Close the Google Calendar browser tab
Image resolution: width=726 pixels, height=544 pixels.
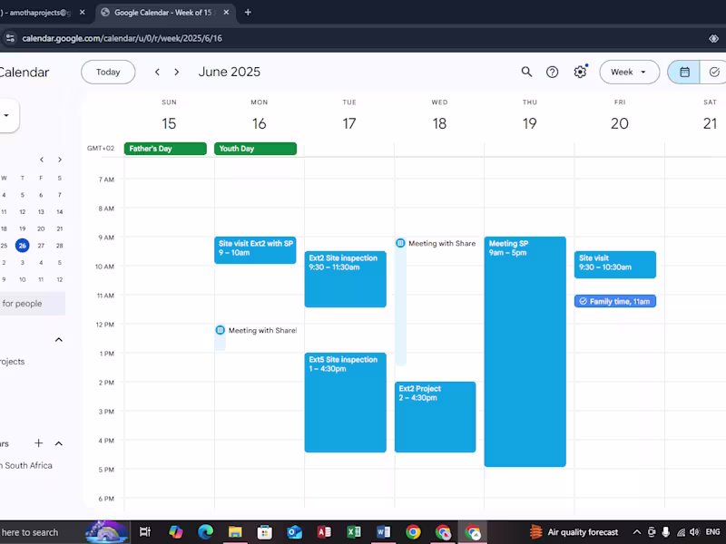[226, 13]
